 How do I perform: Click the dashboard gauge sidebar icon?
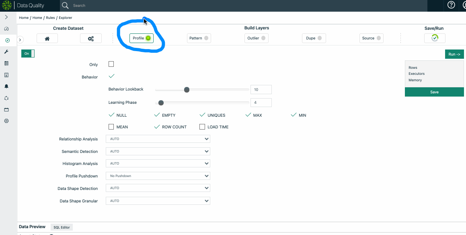pyautogui.click(x=6, y=29)
